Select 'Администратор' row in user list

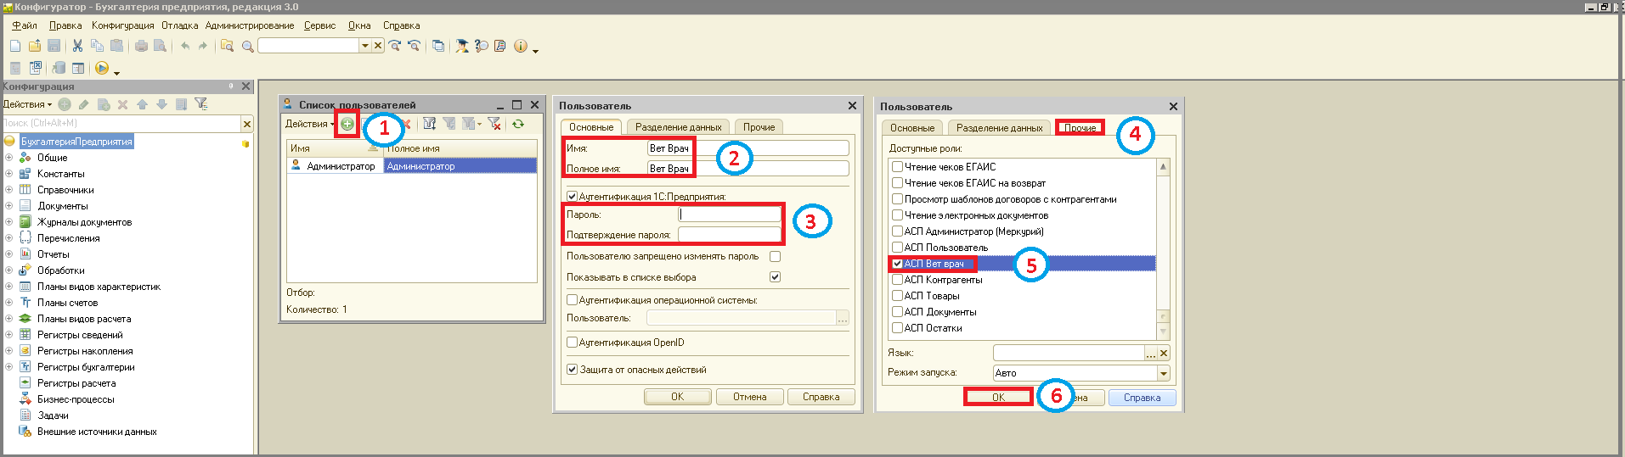pyautogui.click(x=412, y=166)
